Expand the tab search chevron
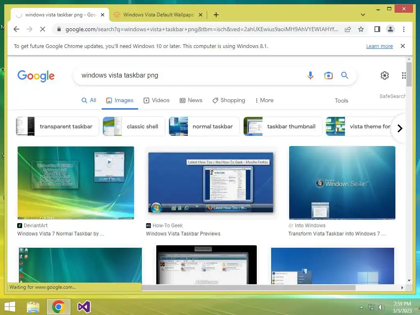Image resolution: width=420 pixels, height=315 pixels. coord(363,15)
